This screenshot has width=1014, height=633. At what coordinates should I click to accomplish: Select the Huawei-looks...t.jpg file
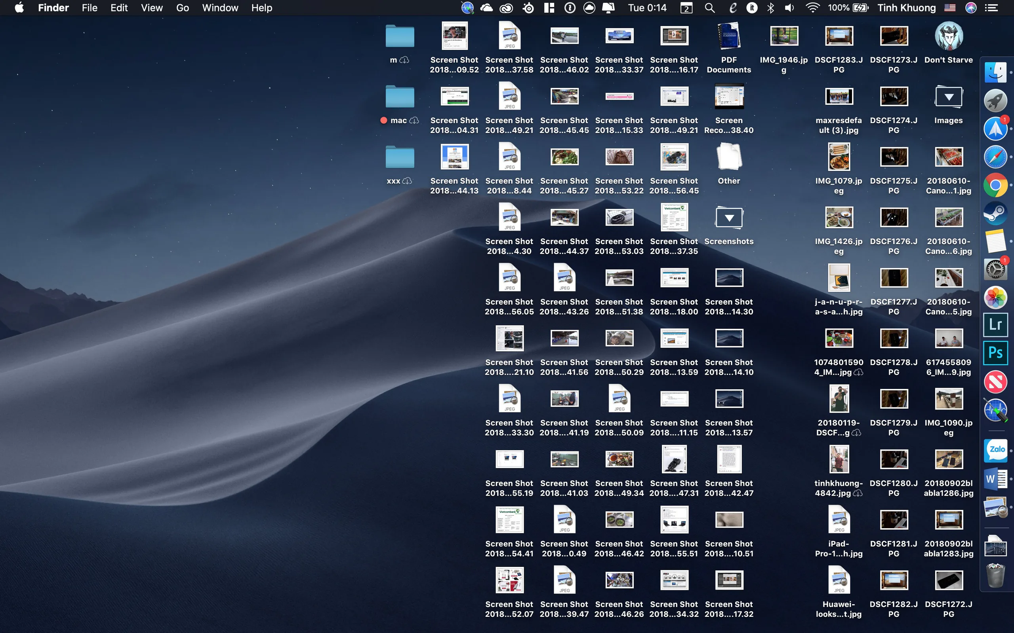(839, 580)
